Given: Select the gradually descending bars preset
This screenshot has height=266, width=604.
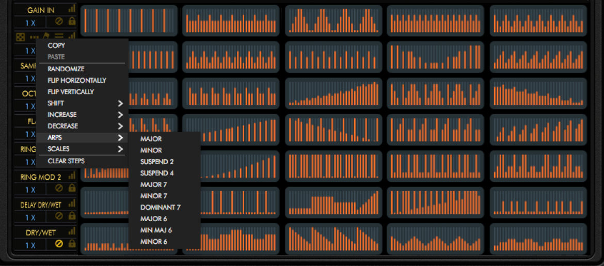Looking at the screenshot, I should click(538, 93).
